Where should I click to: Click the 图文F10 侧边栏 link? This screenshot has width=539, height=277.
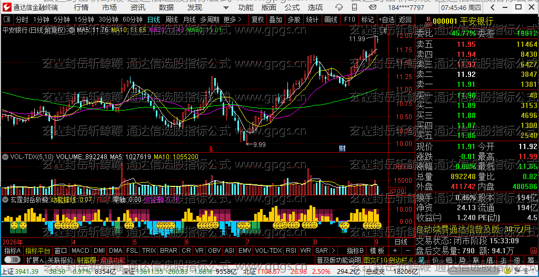(x=388, y=260)
